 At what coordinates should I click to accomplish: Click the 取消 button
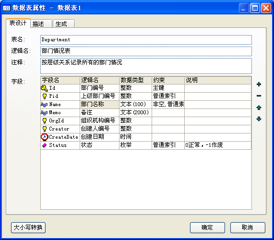click(248, 228)
